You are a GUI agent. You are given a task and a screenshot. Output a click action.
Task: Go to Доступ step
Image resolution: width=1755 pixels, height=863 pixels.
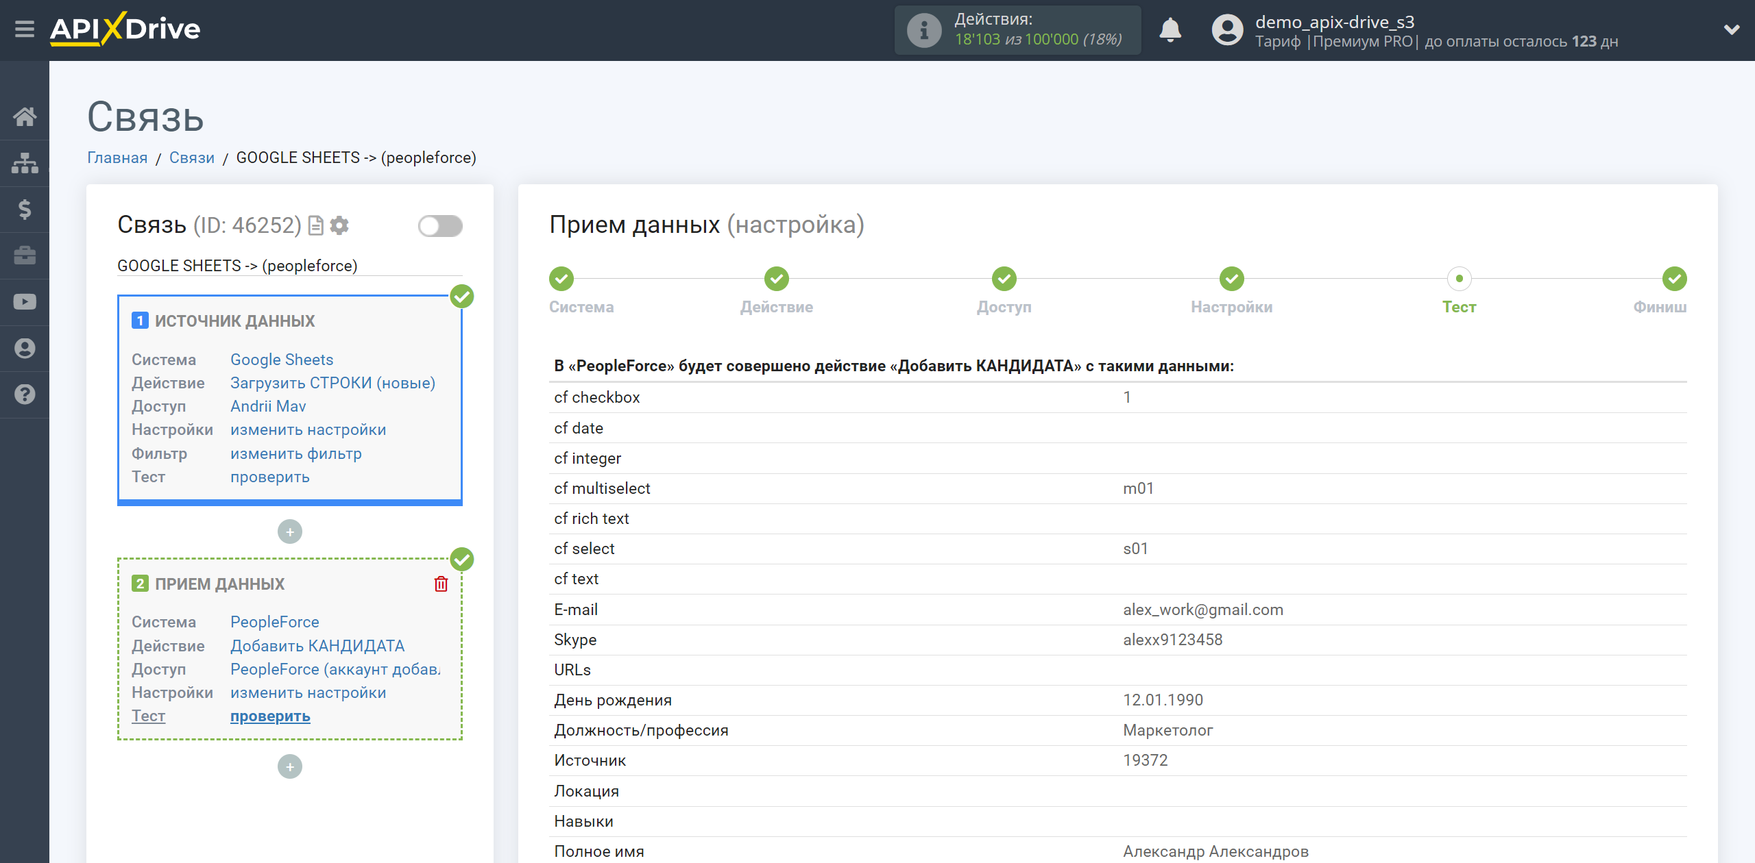point(1004,279)
